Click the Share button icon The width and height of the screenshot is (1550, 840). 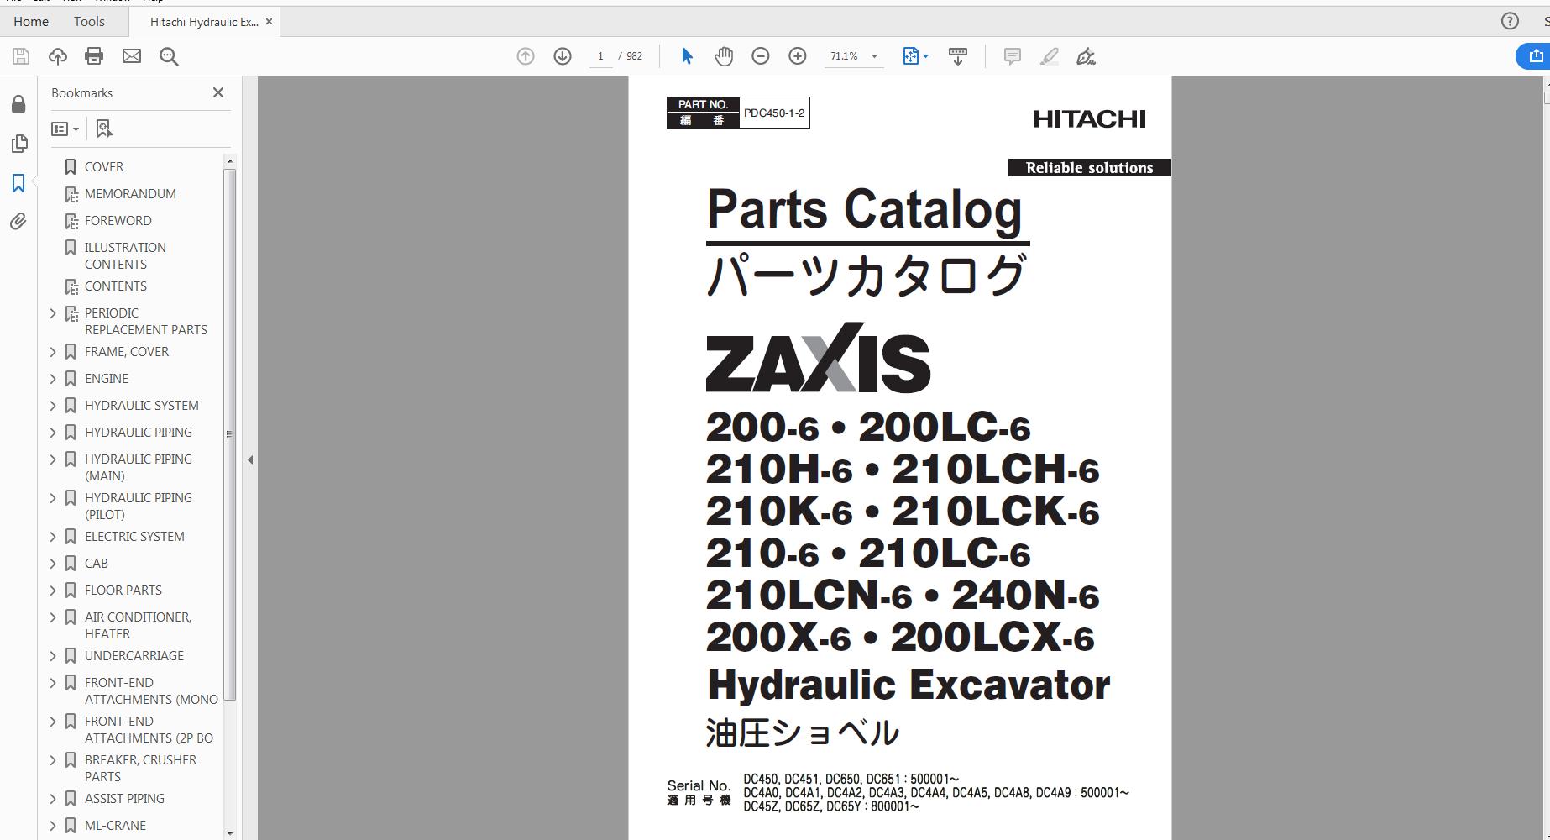point(1536,56)
